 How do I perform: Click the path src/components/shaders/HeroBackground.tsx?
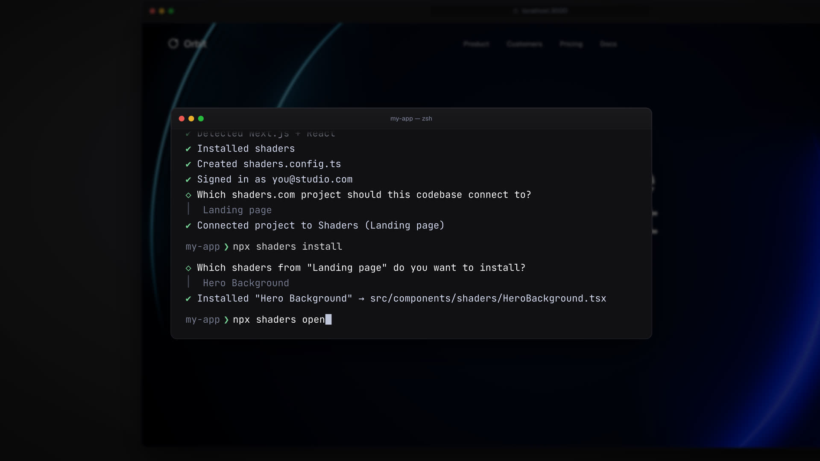(488, 298)
